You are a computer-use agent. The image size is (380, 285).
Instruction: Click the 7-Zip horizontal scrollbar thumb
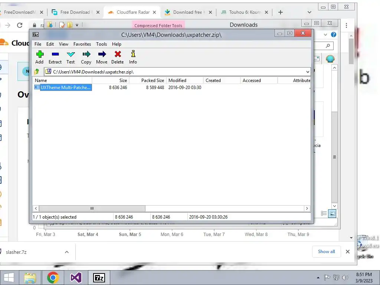point(92,209)
